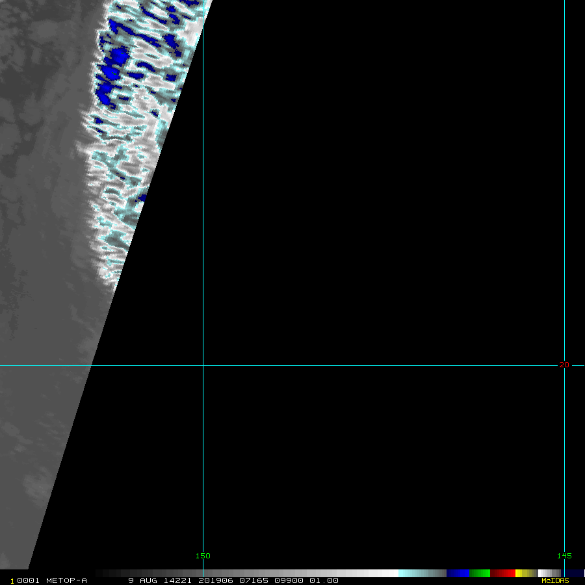Screen dimensions: 585x585
Task: Pick the yellow segment of the color bar
Action: 521,573
